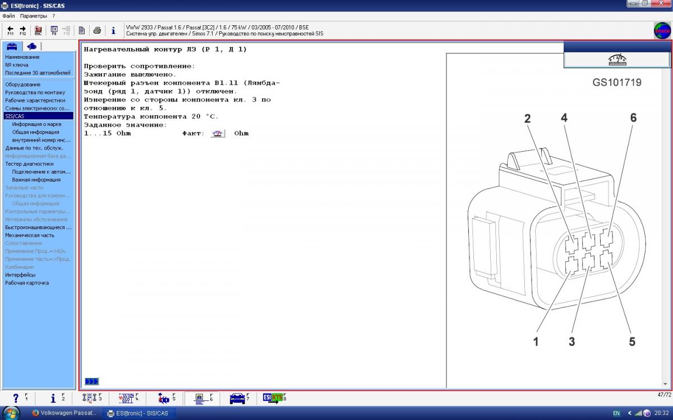Open Последние 30 автомобилей
Image resolution: width=673 pixels, height=420 pixels.
coord(38,73)
